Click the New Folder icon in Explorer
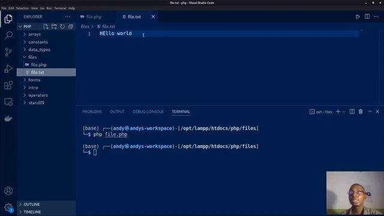Viewport: 384px width, 216px height. pos(54,26)
